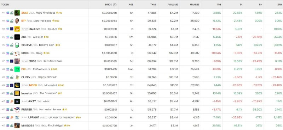Click the DEX icon in the MOON row
Image resolution: width=283 pixels, height=130 pixels.
(x=12, y=85)
